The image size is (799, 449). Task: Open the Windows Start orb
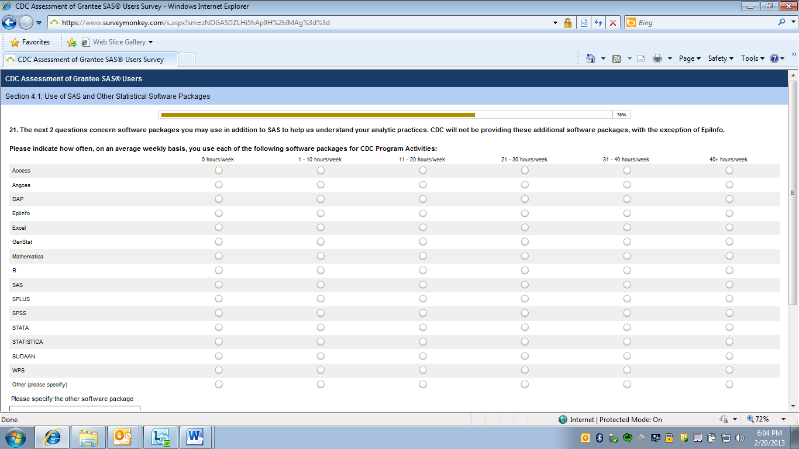point(15,437)
